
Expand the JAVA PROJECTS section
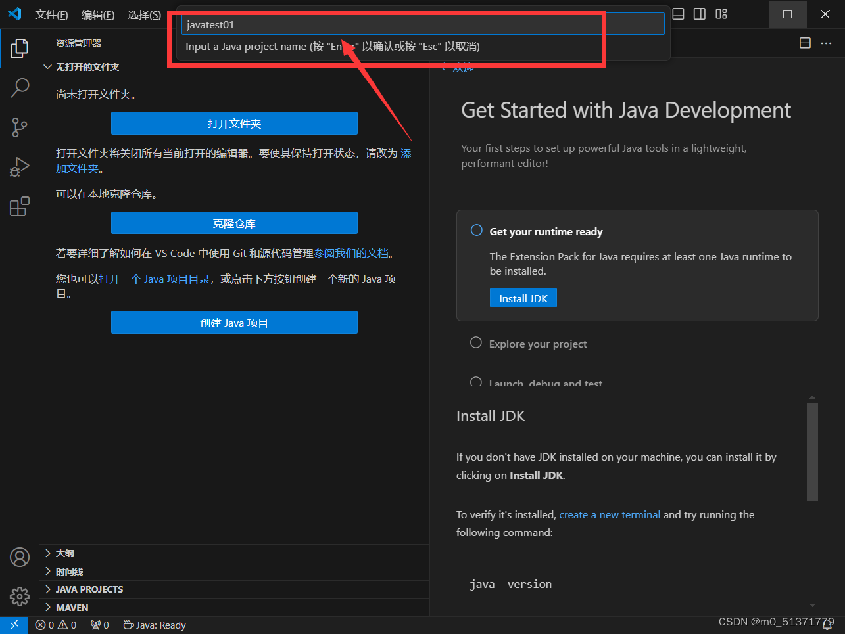click(x=234, y=589)
